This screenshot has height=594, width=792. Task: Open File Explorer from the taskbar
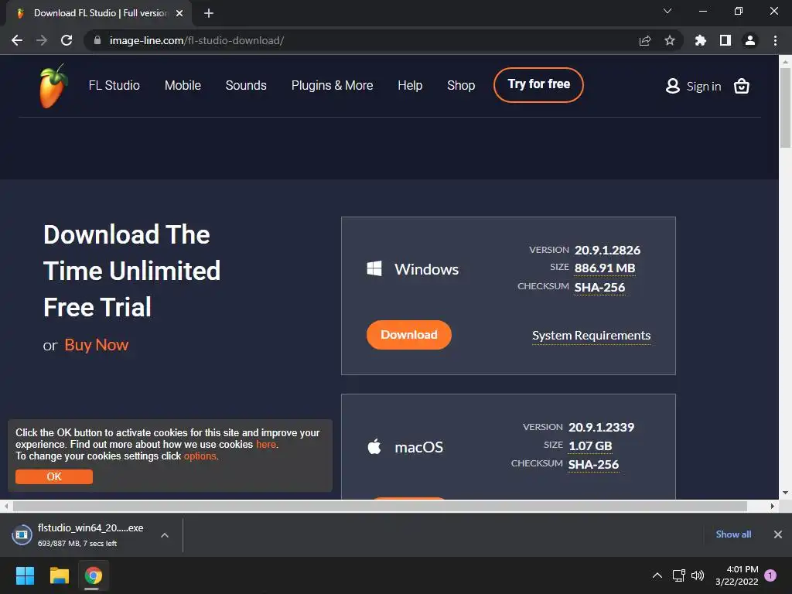[x=59, y=575]
